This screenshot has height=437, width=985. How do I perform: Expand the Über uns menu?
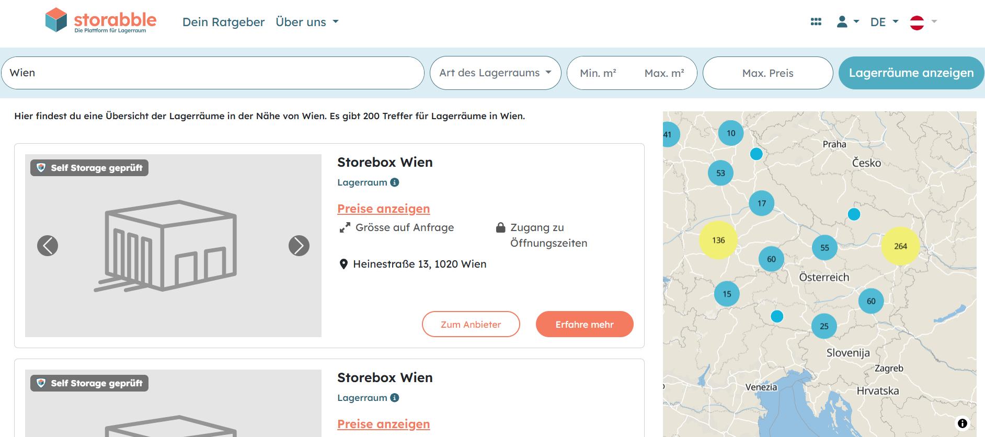(307, 22)
